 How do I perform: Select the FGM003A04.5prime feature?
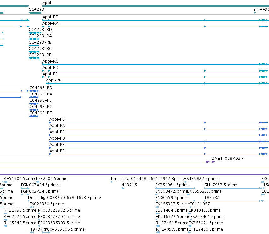point(40,185)
